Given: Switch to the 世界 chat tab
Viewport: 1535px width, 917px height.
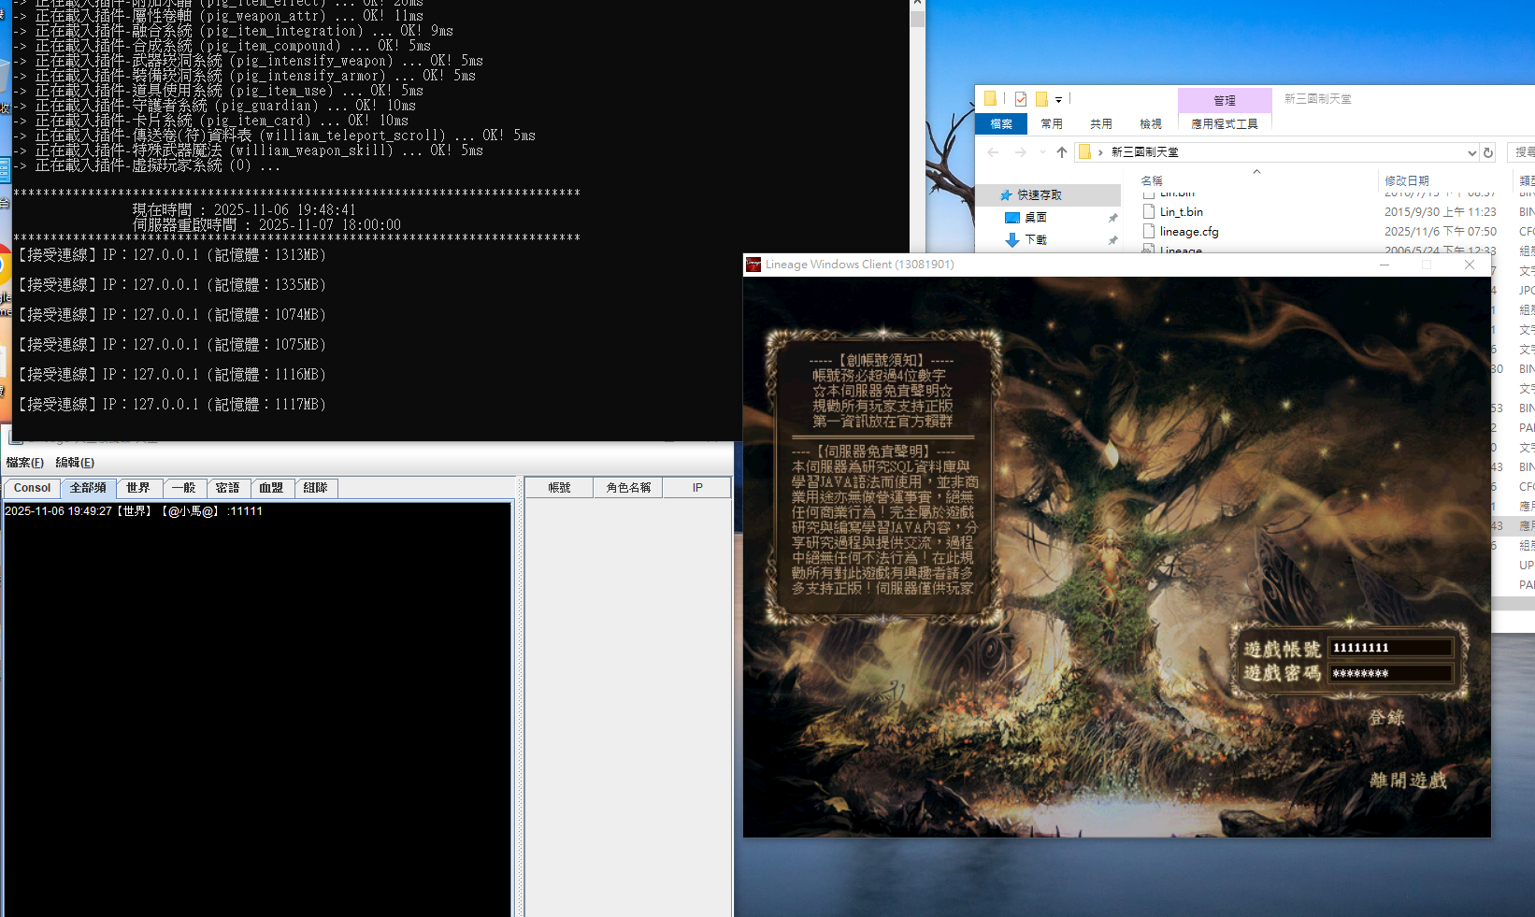Looking at the screenshot, I should pyautogui.click(x=138, y=488).
